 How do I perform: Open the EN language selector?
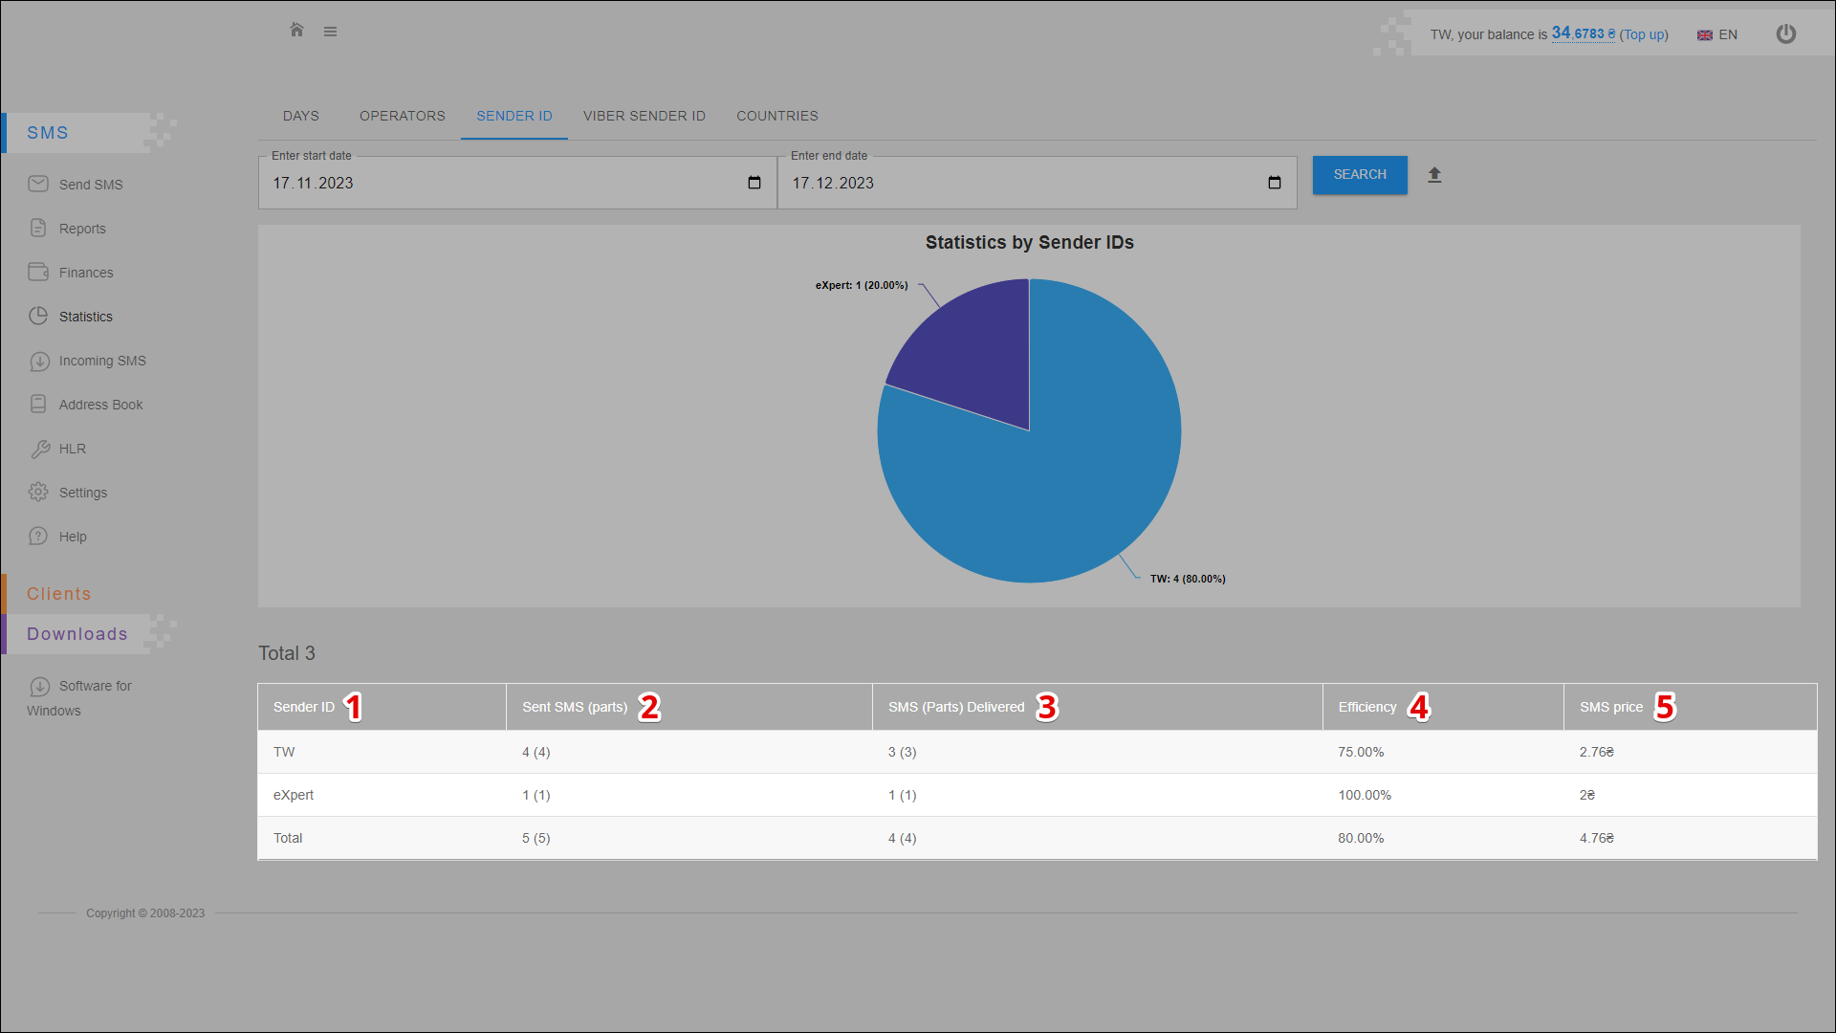coord(1717,34)
